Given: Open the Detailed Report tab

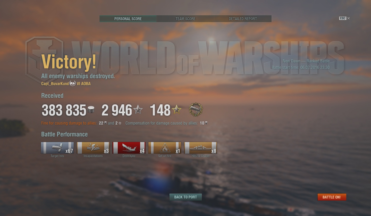Looking at the screenshot, I should point(243,19).
